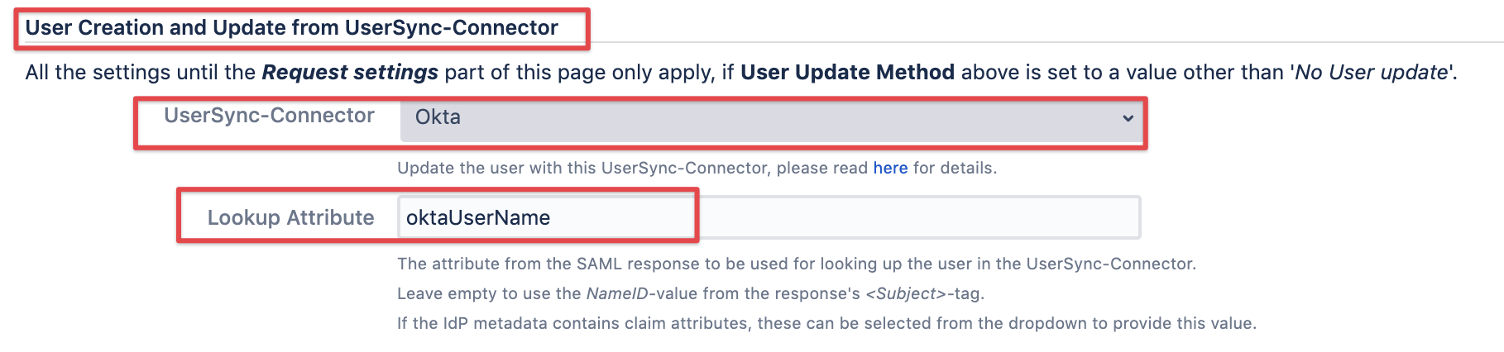Click the italic 'NameID' word in the help text

pos(617,293)
